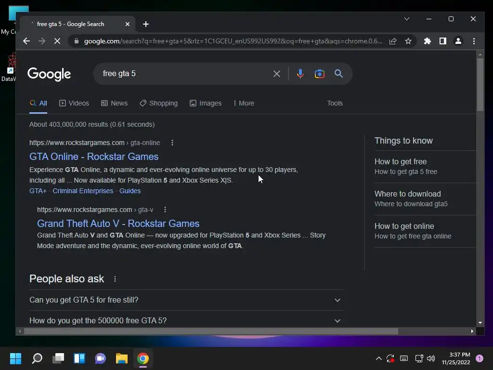The image size is (493, 370).
Task: Open new tab with plus button
Action: click(146, 24)
